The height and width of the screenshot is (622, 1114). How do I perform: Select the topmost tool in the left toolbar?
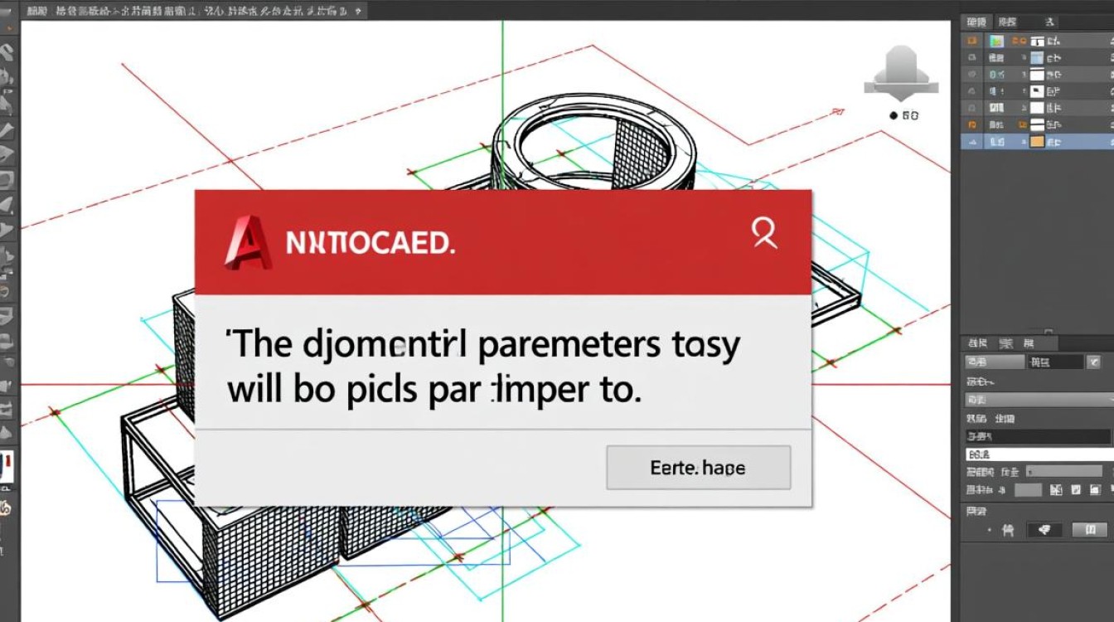point(7,53)
